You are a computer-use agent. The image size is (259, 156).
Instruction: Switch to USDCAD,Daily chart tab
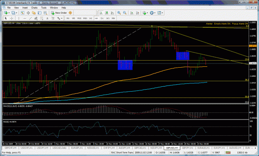[x=59, y=148]
